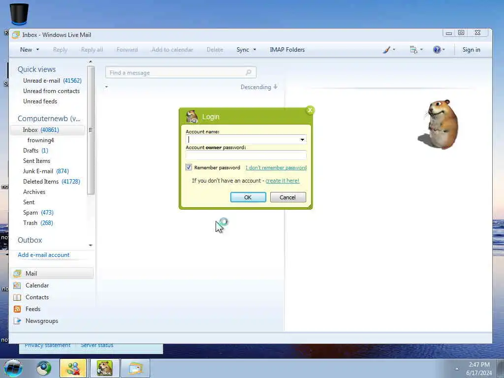Click the IMAP Folders toolbar item
Viewport: 504px width, 378px height.
(x=287, y=50)
